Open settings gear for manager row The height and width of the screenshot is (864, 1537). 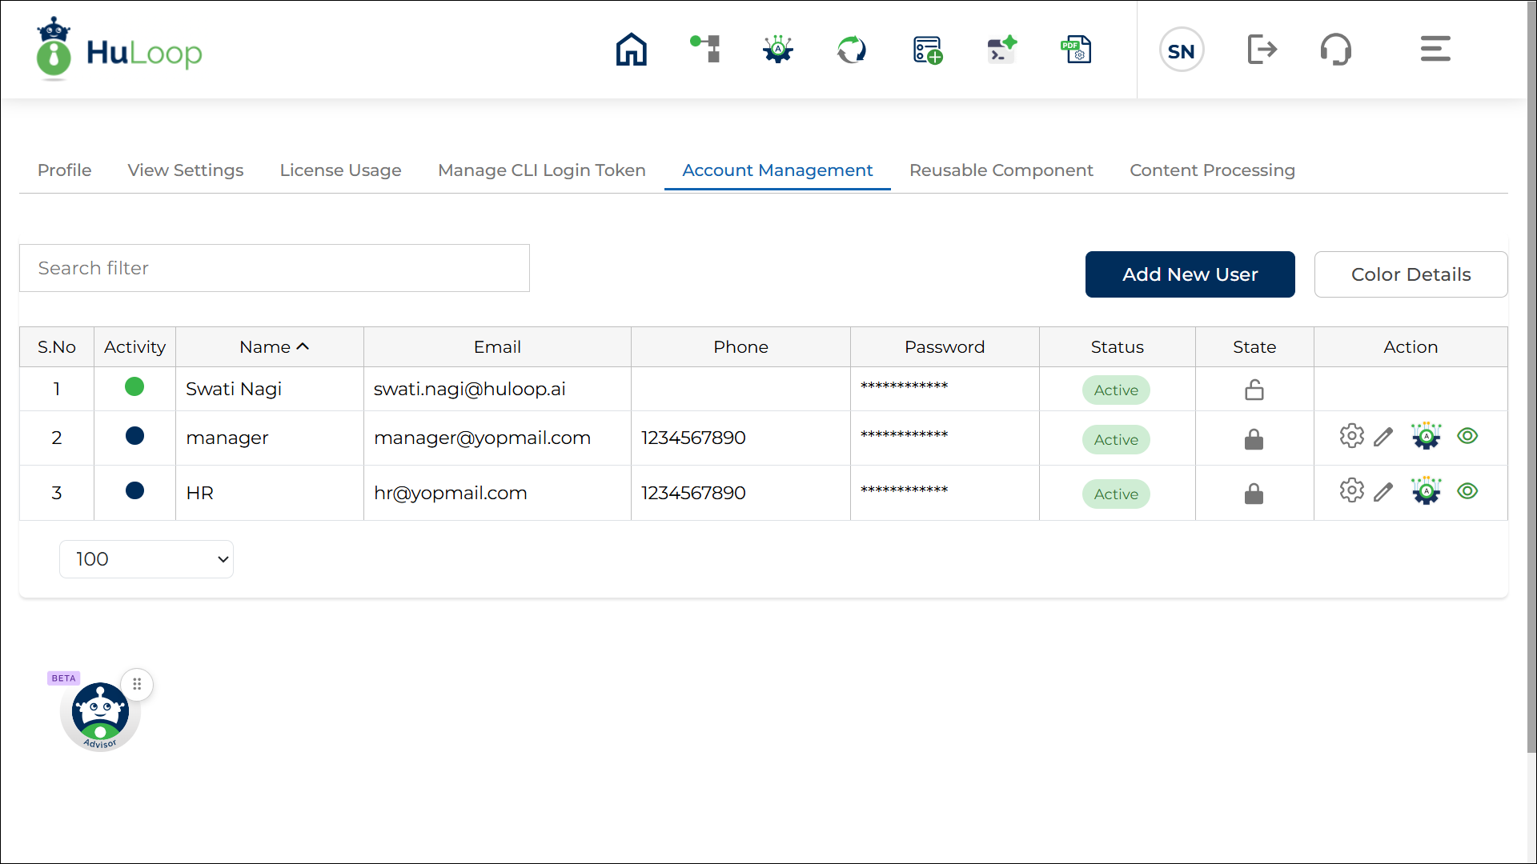tap(1351, 436)
